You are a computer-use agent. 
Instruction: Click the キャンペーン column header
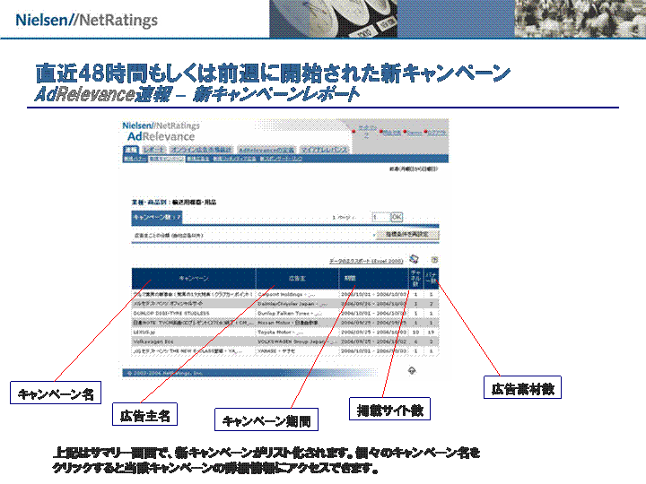click(194, 279)
